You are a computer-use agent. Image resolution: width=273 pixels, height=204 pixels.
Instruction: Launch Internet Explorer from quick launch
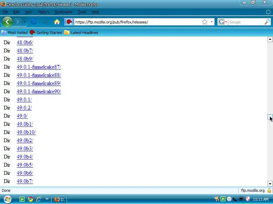click(39, 199)
